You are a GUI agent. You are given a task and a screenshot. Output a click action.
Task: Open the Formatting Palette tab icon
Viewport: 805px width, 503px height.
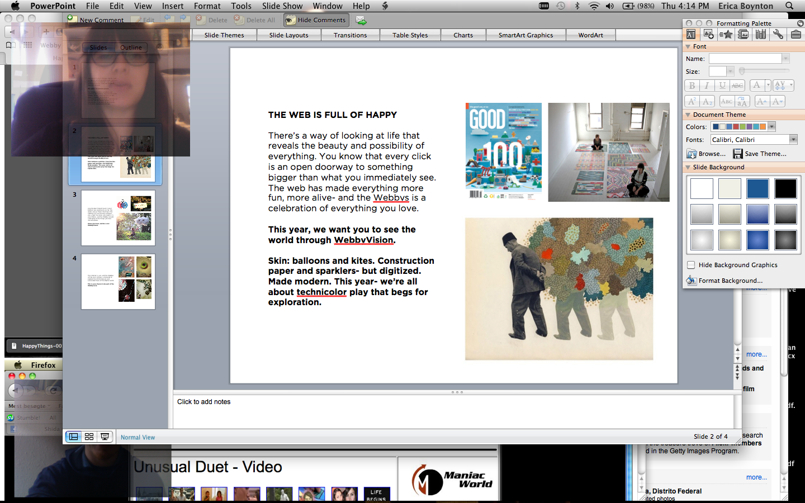(691, 35)
